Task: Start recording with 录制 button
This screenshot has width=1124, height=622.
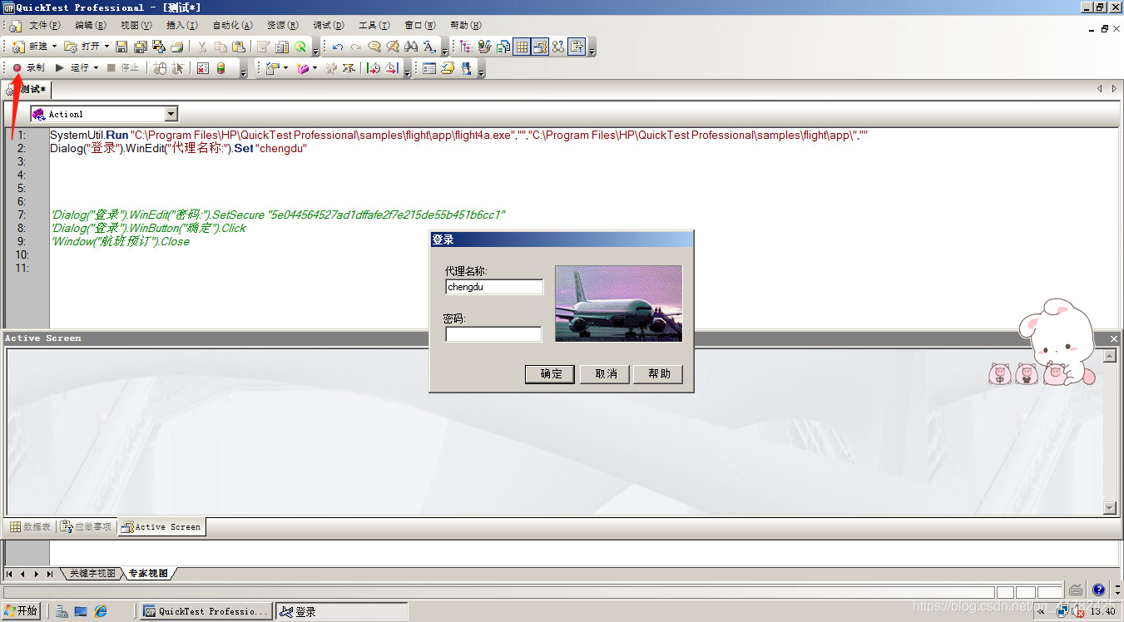Action: click(x=29, y=68)
